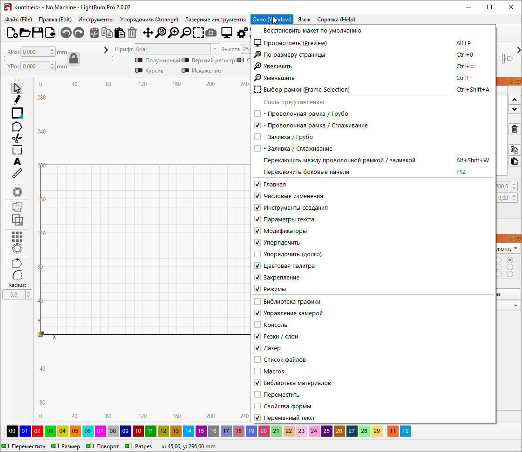Open the Лазерные инструменты menu
522x452 pixels.
[215, 20]
